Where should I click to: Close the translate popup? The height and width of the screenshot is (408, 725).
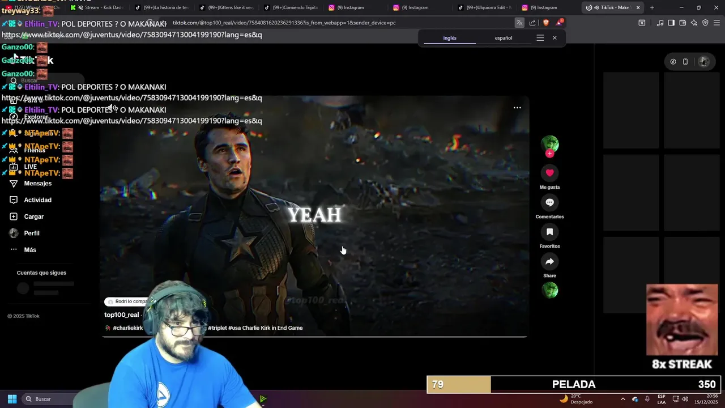point(555,38)
